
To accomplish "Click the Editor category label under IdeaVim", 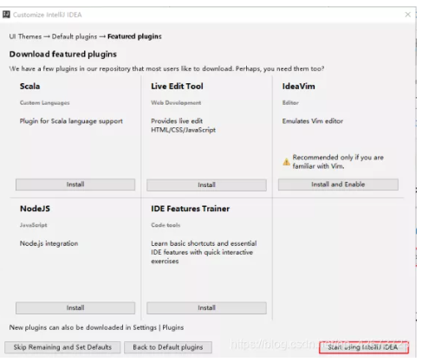I will click(x=290, y=103).
